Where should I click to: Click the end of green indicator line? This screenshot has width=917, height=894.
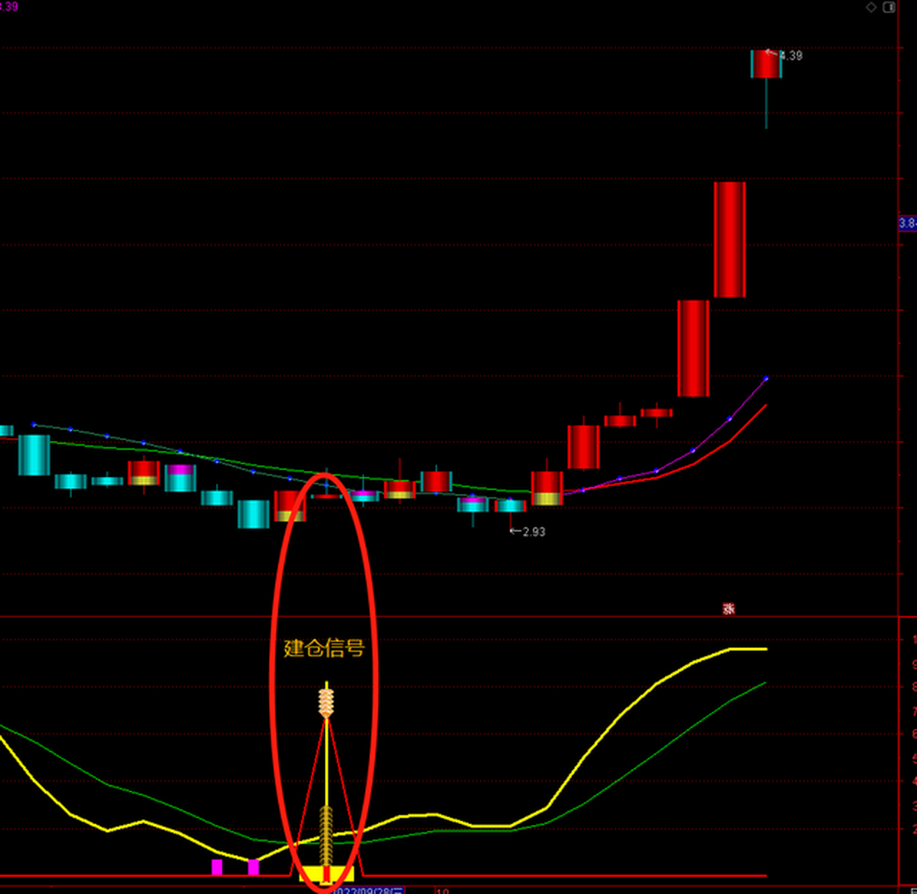[765, 683]
